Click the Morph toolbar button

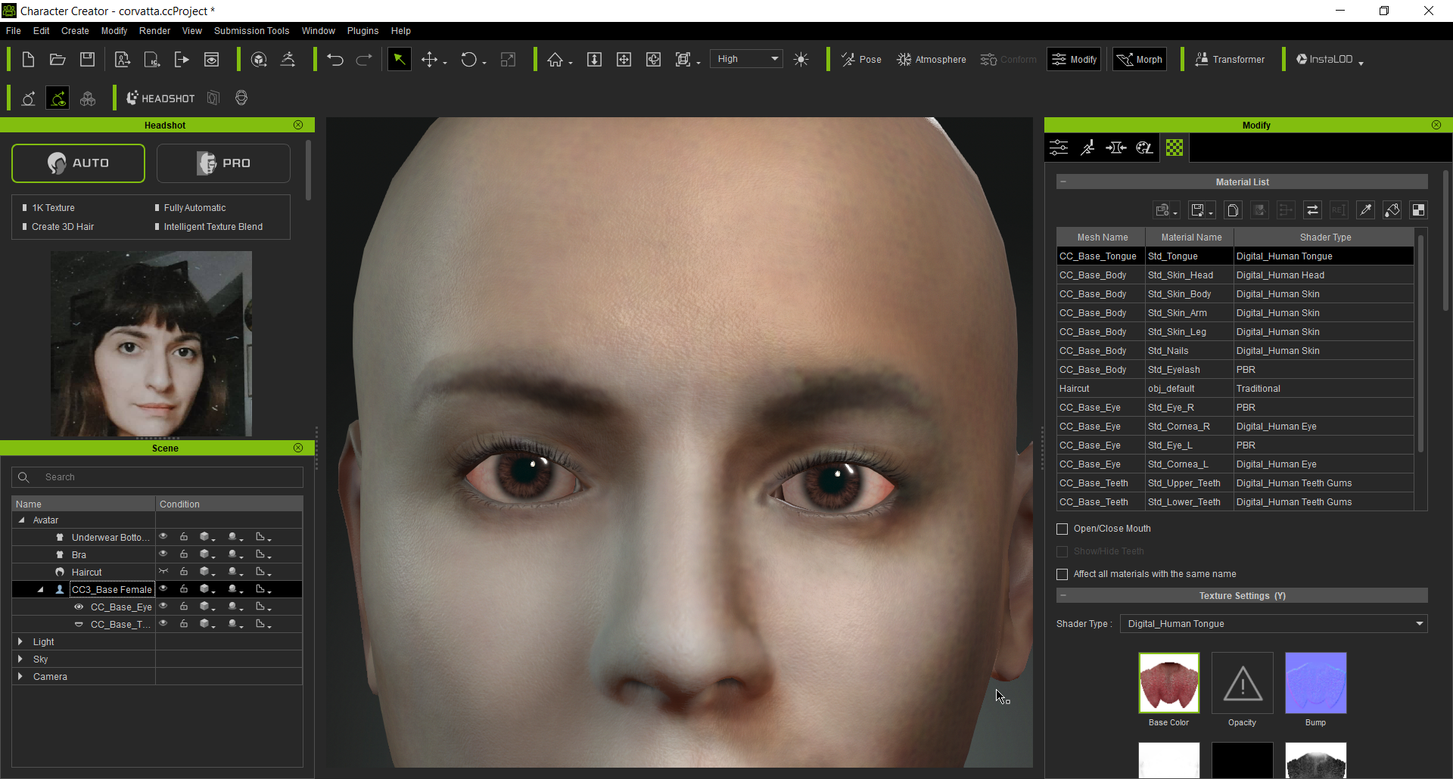coord(1139,59)
